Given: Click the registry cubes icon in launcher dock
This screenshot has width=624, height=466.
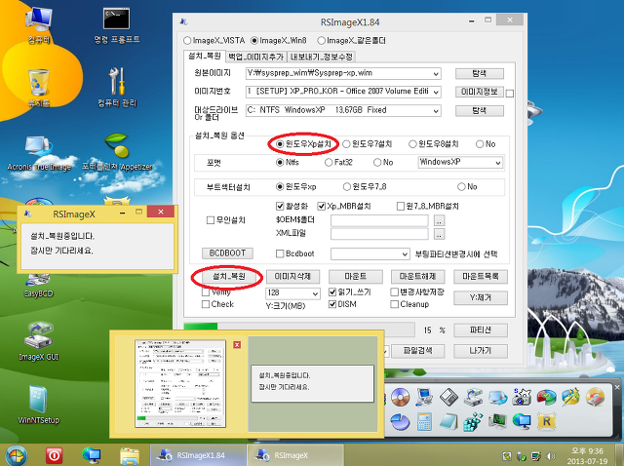Looking at the screenshot, I should (473, 421).
